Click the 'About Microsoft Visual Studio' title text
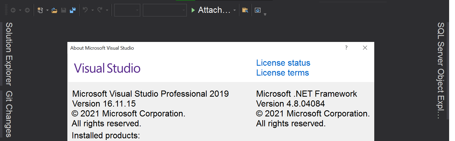Screen dimensions: 455x141 pos(102,48)
